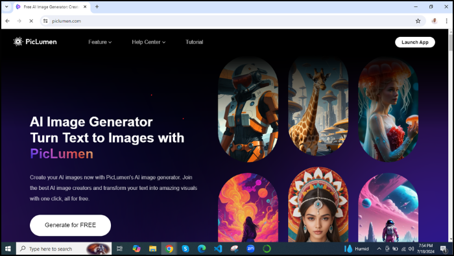The image size is (454, 256).
Task: Open the green circular app in taskbar
Action: (x=267, y=249)
